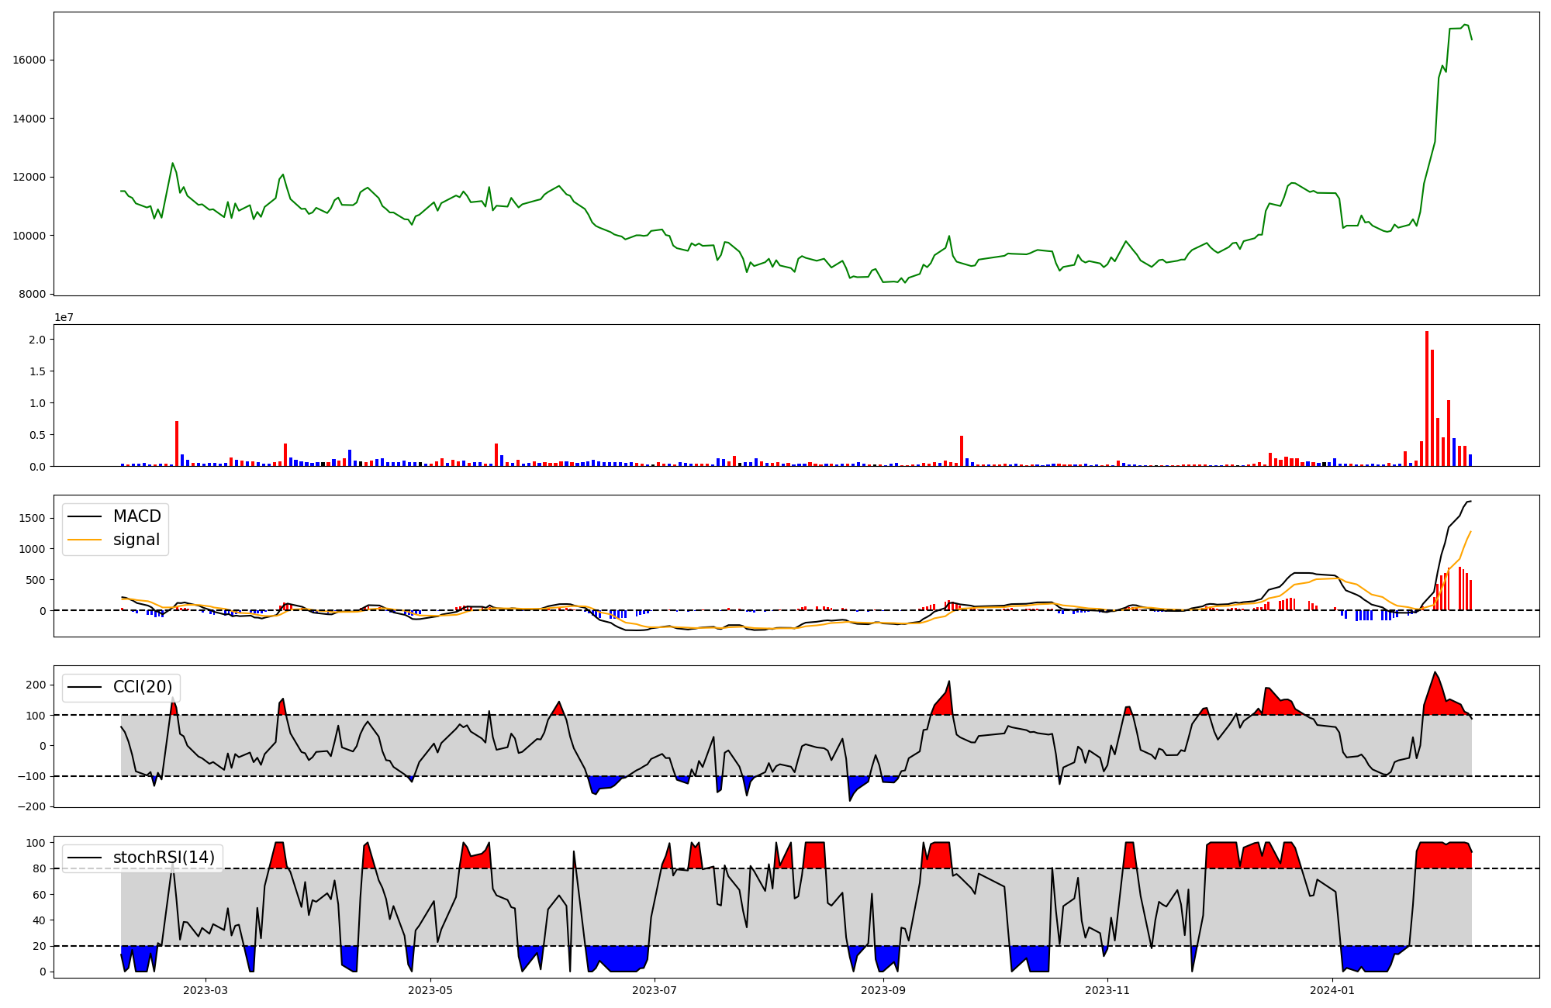Click the 1e7 volume scale label
This screenshot has height=1008, width=1551.
(64, 317)
